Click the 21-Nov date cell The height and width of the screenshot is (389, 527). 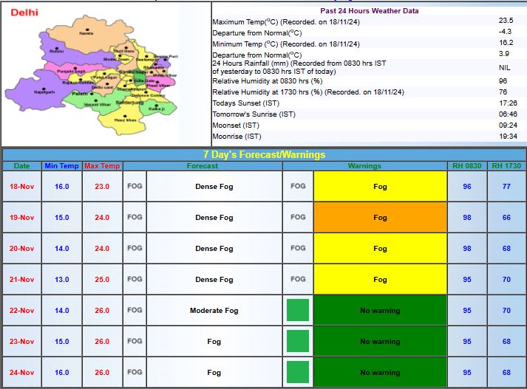22,279
